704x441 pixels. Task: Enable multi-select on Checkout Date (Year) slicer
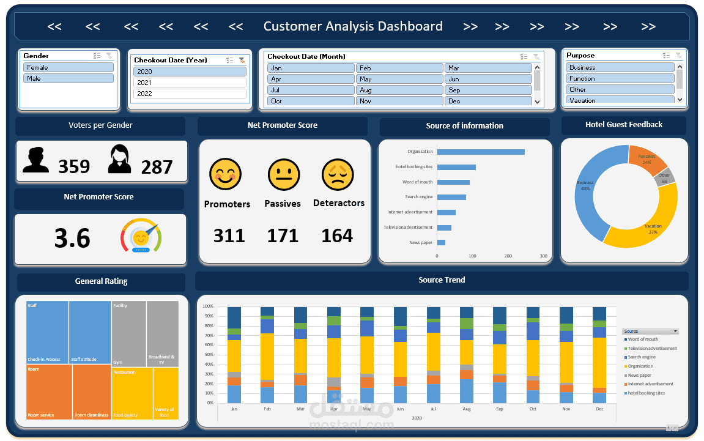tap(229, 60)
